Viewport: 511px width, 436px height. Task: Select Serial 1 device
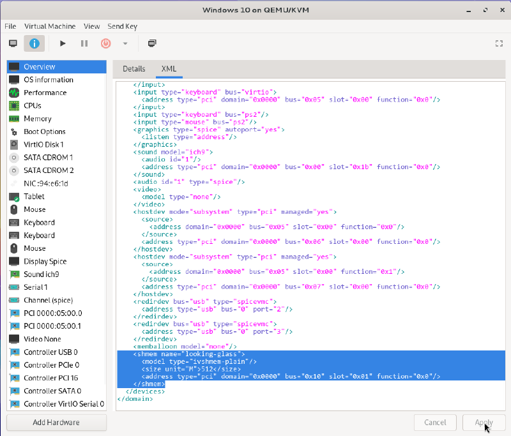(57, 287)
